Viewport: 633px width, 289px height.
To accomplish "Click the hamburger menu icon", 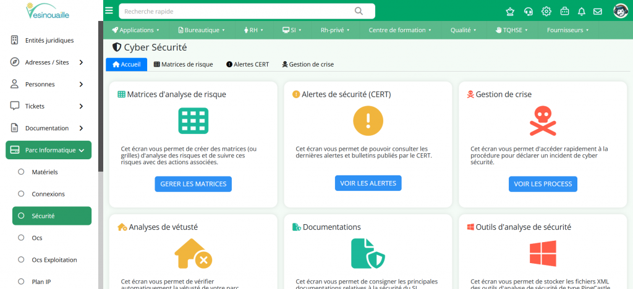I will 109,10.
